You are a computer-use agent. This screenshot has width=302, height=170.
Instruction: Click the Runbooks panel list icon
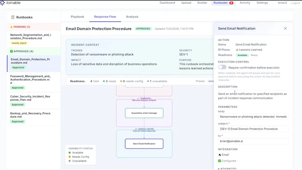pyautogui.click(x=13, y=17)
